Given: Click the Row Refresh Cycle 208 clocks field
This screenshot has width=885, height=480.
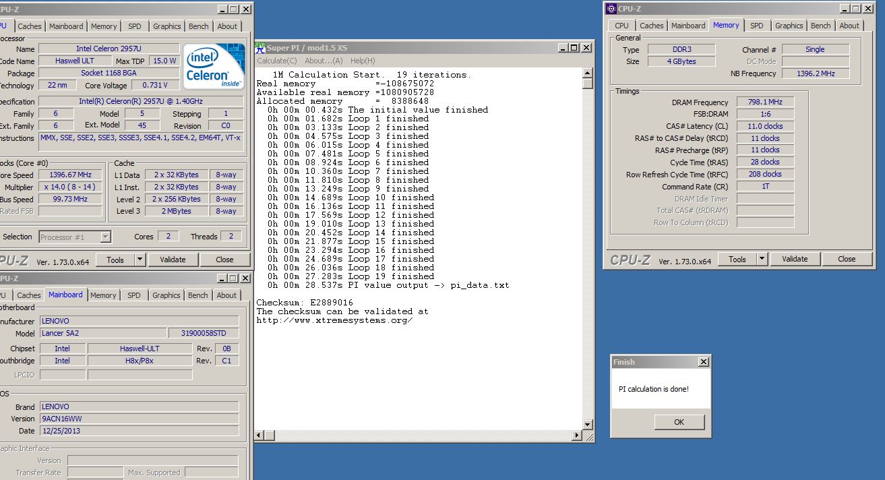Looking at the screenshot, I should coord(765,175).
